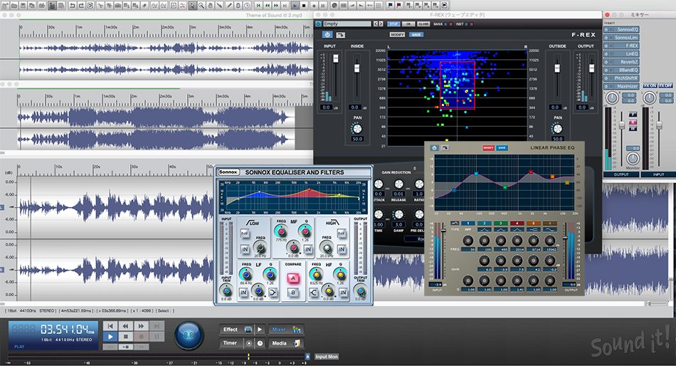Turn on FX ON in the mixer

coord(649,85)
